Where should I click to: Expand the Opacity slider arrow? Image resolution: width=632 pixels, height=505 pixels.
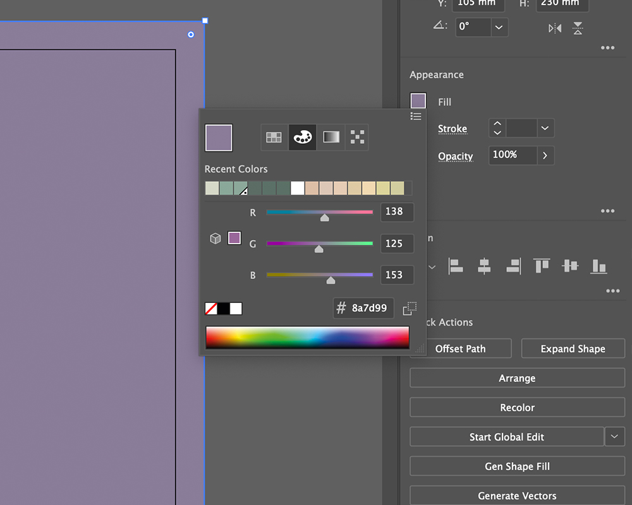(x=545, y=155)
